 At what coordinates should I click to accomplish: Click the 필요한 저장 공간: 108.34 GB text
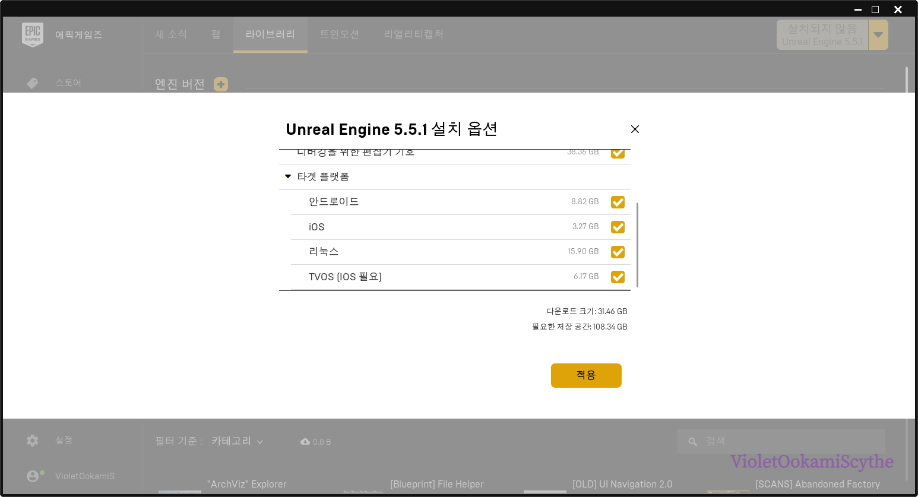click(580, 327)
